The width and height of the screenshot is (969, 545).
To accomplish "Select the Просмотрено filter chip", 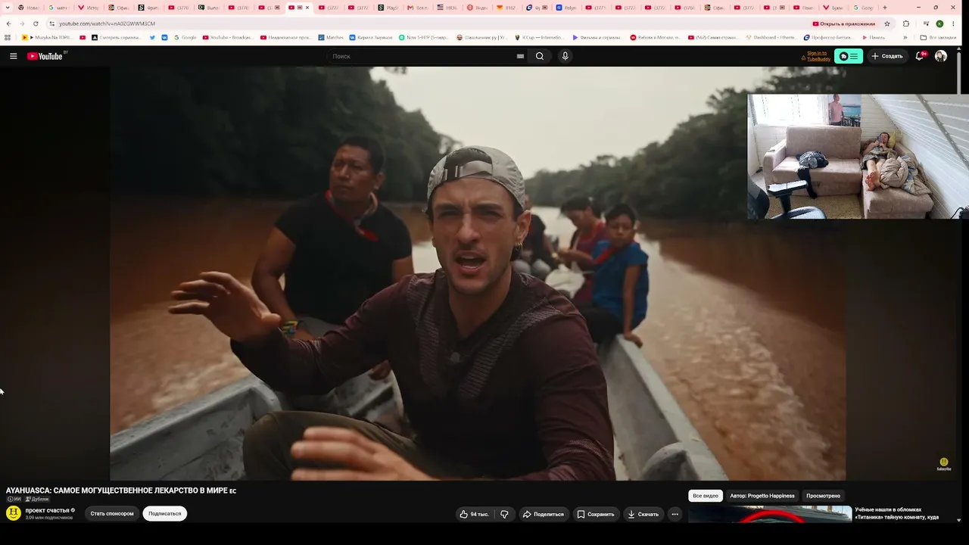I will [823, 496].
